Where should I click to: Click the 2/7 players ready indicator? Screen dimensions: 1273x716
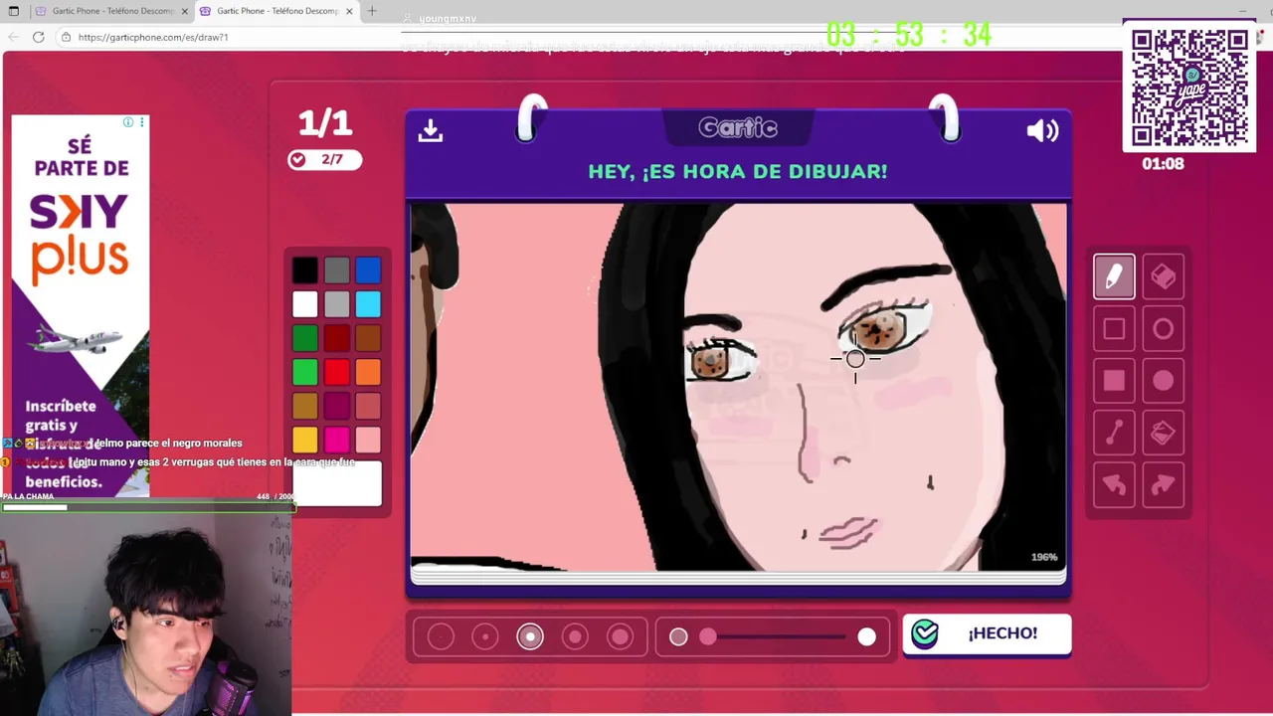tap(325, 159)
